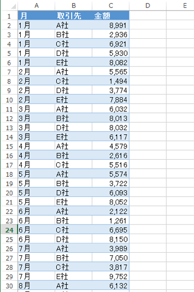The width and height of the screenshot is (194, 292).
Task: Click the cell containing 6,132
Action: (110, 286)
